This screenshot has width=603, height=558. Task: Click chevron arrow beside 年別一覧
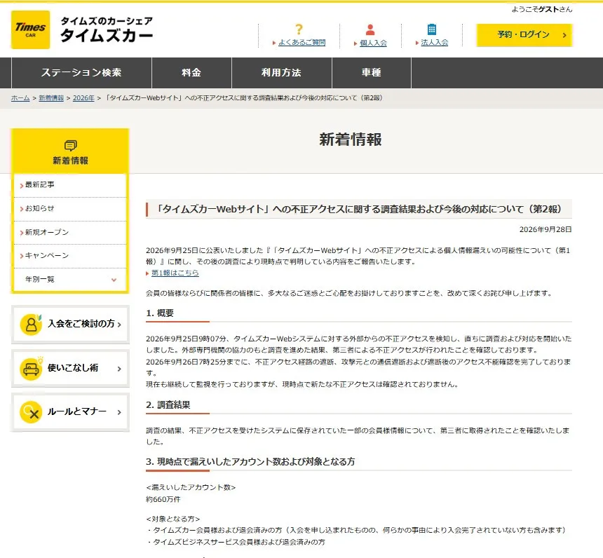pos(114,280)
